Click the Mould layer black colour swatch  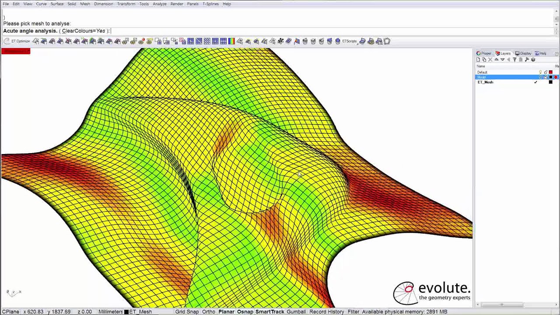click(551, 77)
